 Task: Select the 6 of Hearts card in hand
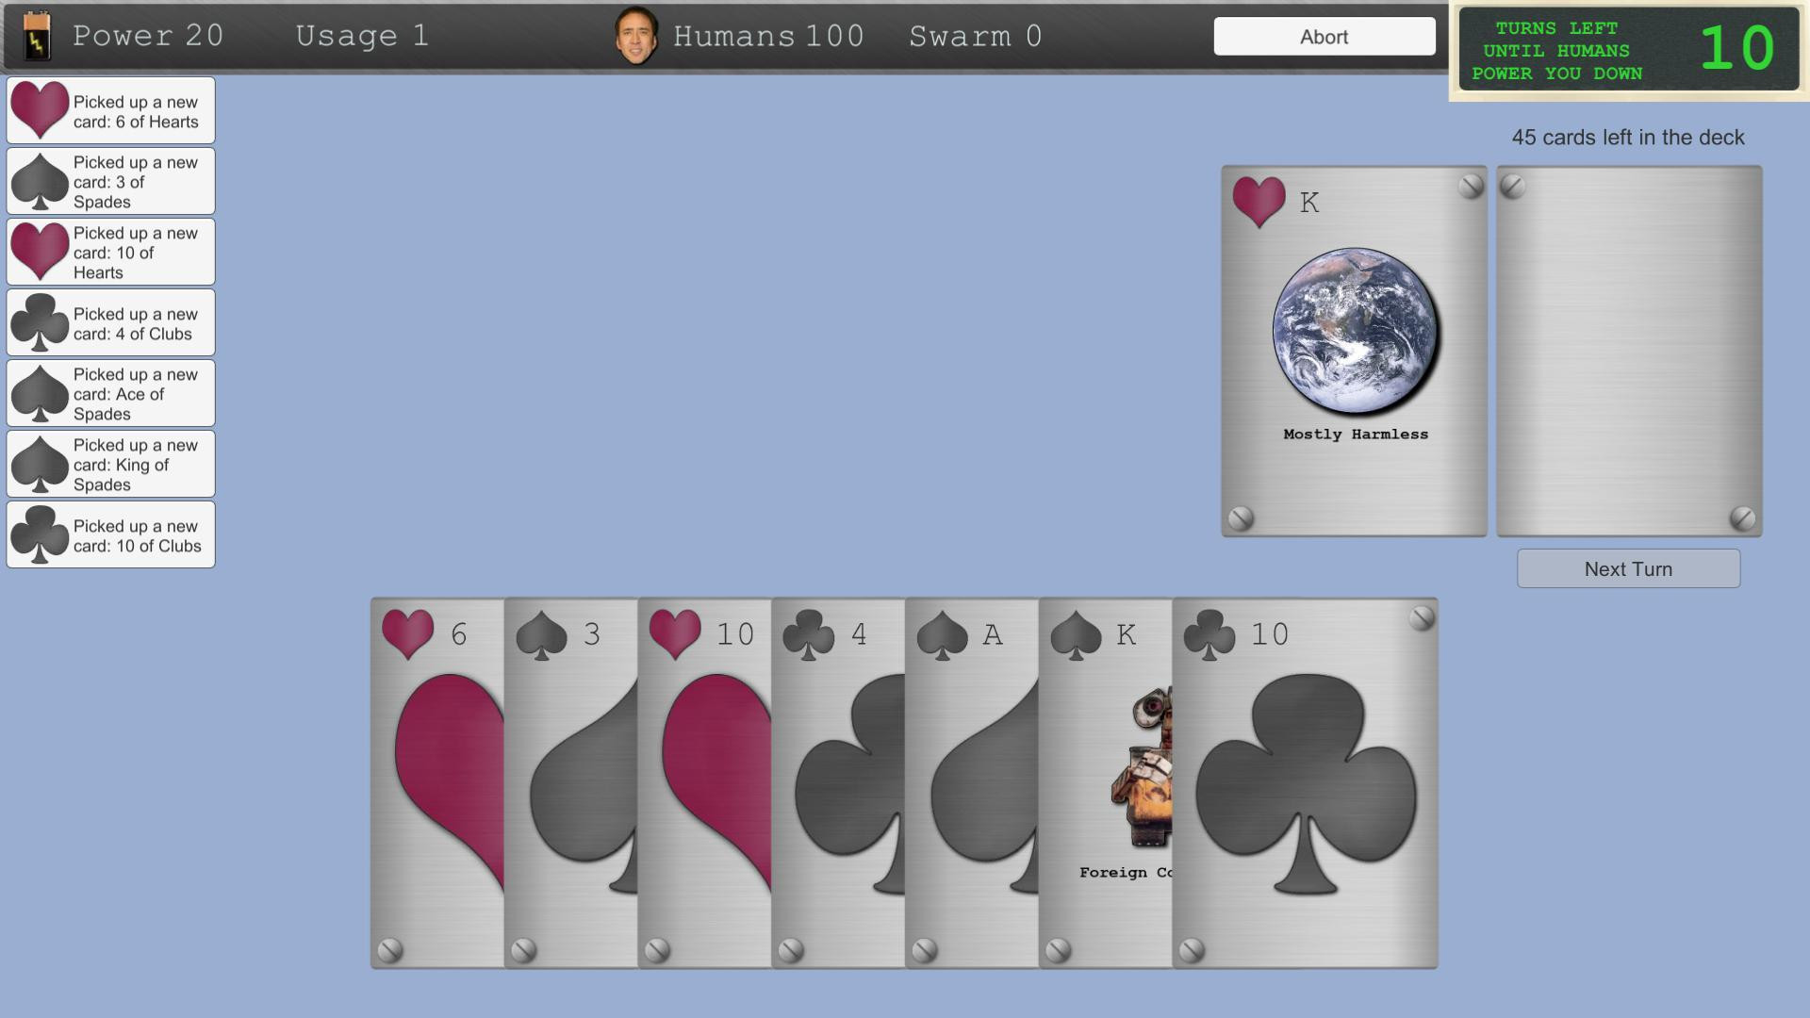click(x=437, y=782)
